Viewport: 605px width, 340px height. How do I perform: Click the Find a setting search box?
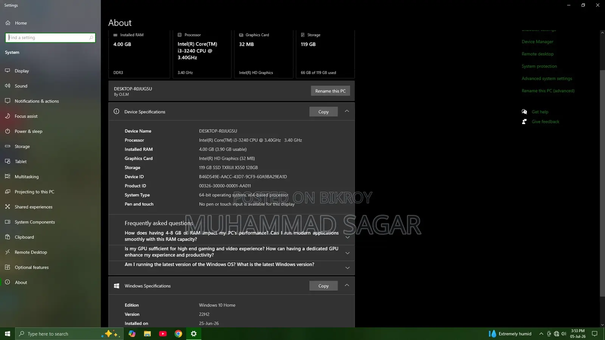pyautogui.click(x=50, y=37)
